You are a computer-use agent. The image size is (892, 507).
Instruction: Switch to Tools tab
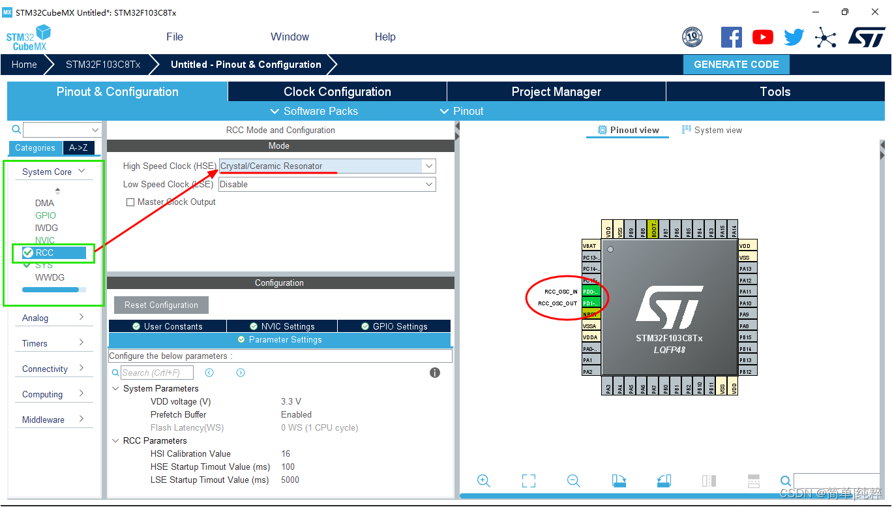775,92
